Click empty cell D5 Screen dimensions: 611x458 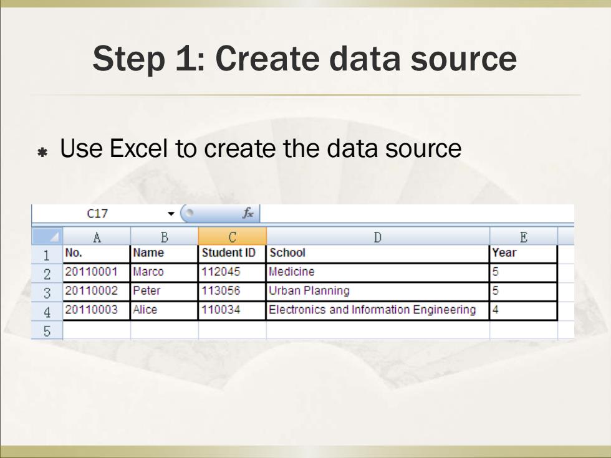tap(378, 330)
